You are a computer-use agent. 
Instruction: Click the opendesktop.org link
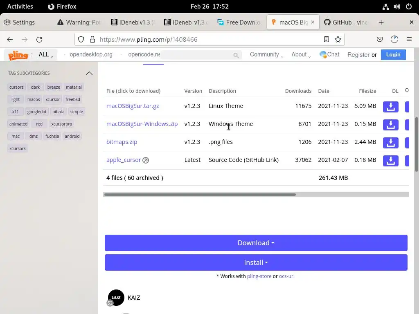tap(91, 54)
